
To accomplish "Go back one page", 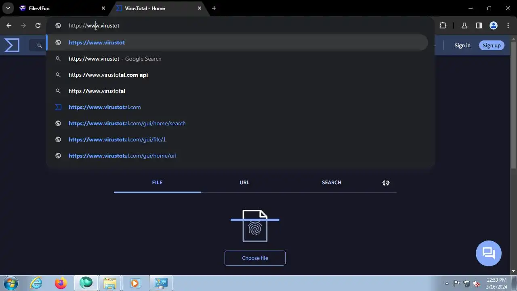I will (x=9, y=25).
